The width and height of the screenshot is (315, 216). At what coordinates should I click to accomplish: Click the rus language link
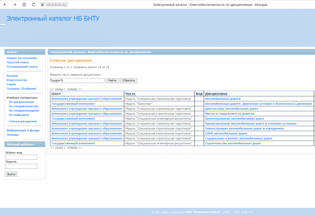click(x=2, y=26)
